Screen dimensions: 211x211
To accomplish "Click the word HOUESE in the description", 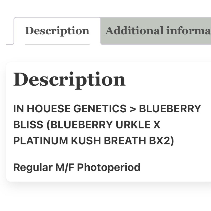I will (49, 109).
